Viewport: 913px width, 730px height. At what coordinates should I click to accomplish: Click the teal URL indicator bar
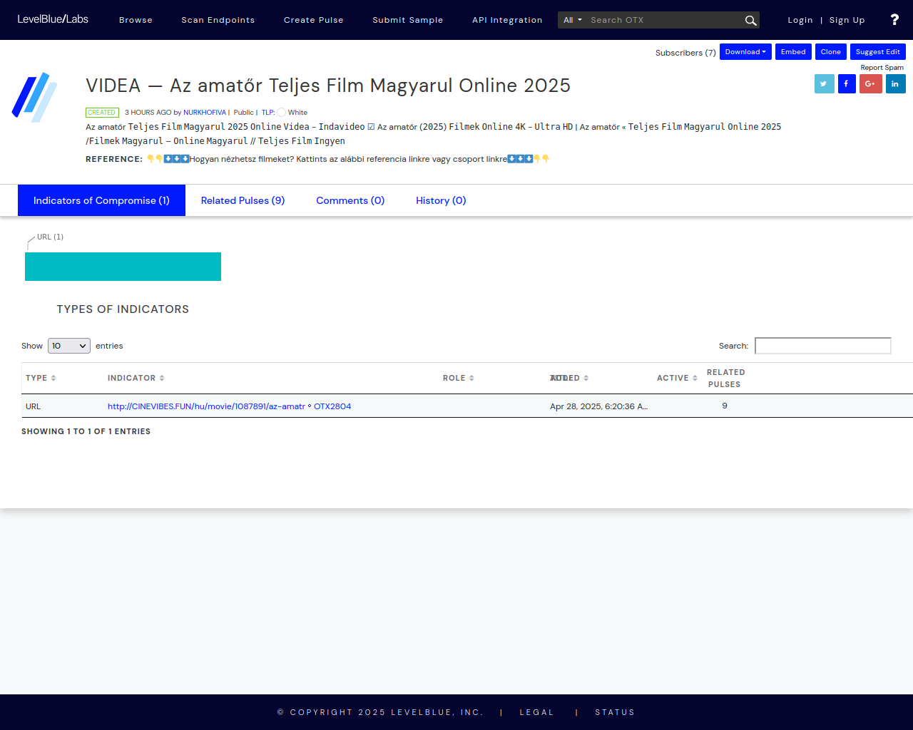tap(123, 267)
